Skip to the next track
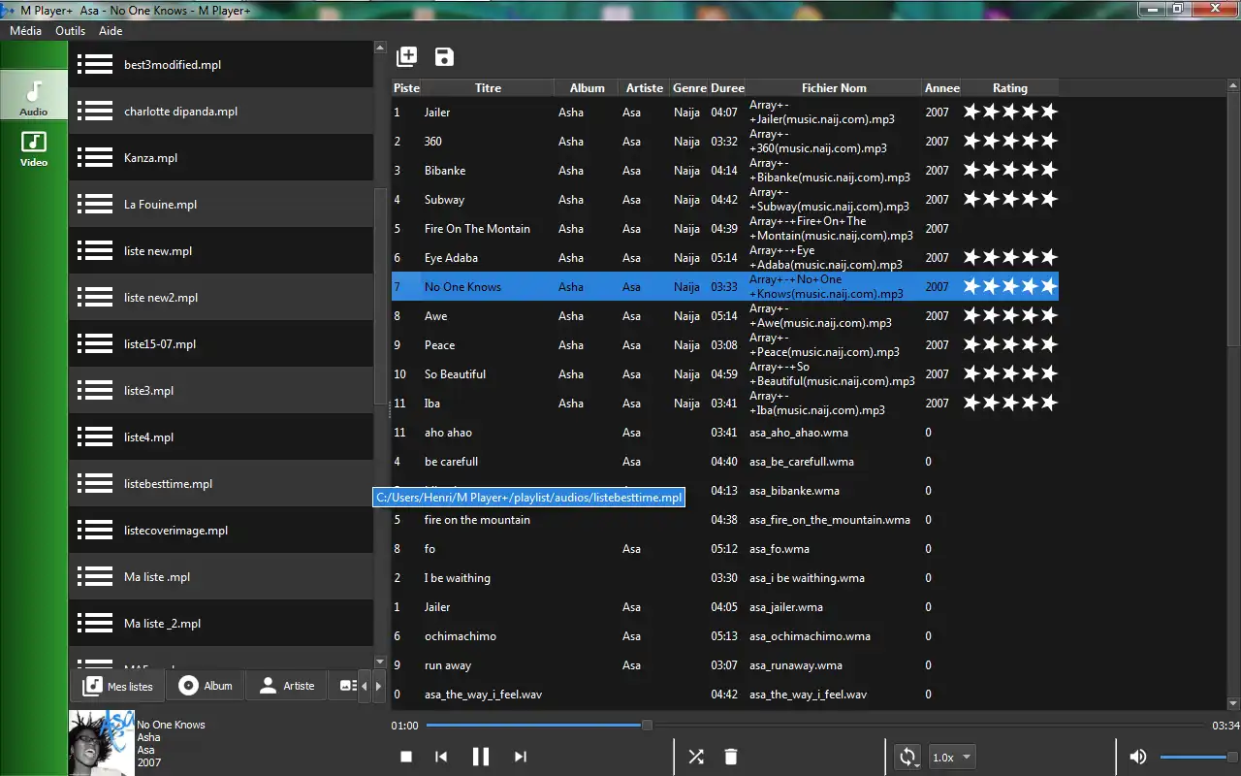The height and width of the screenshot is (776, 1241). [521, 757]
